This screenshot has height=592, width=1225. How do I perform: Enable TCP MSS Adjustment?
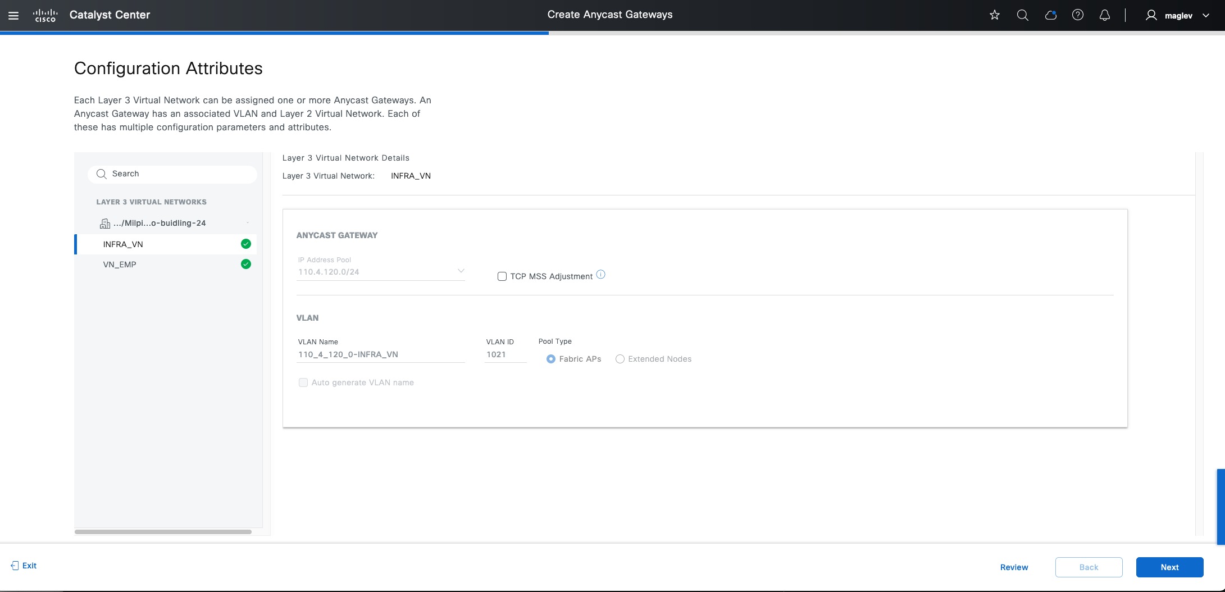click(x=502, y=276)
